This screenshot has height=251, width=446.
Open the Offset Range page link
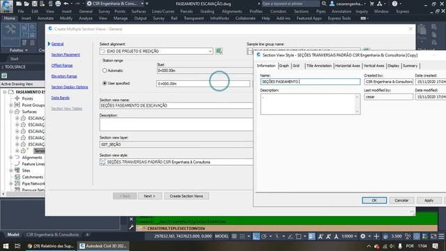point(62,66)
